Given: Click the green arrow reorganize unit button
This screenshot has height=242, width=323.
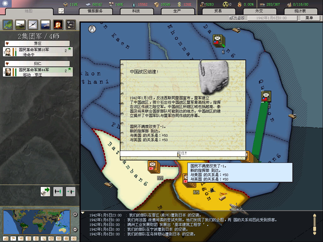Looking at the screenshot, I should 45,192.
